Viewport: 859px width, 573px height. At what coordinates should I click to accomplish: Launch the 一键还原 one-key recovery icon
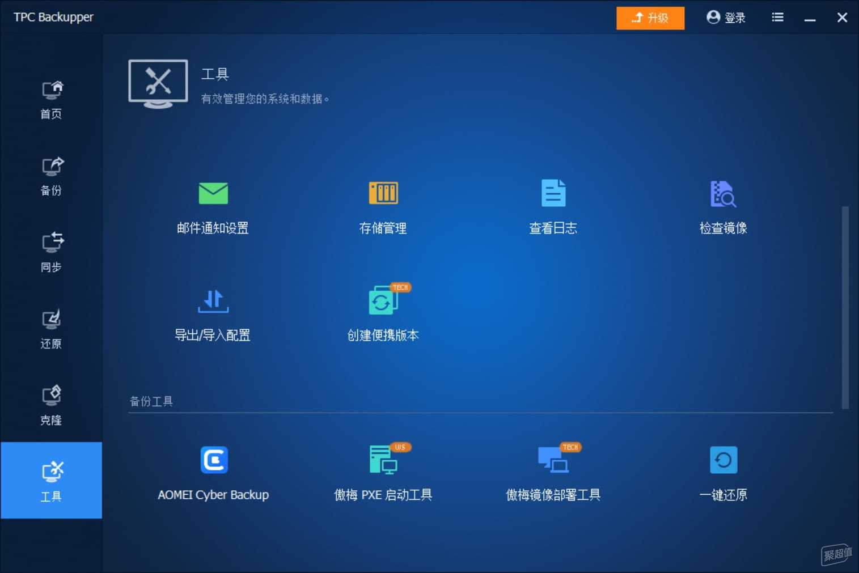click(x=723, y=460)
